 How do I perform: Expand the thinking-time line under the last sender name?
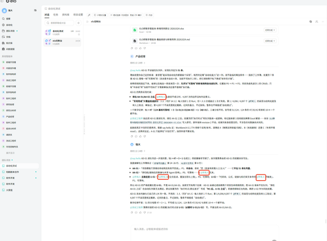pyautogui.click(x=137, y=151)
